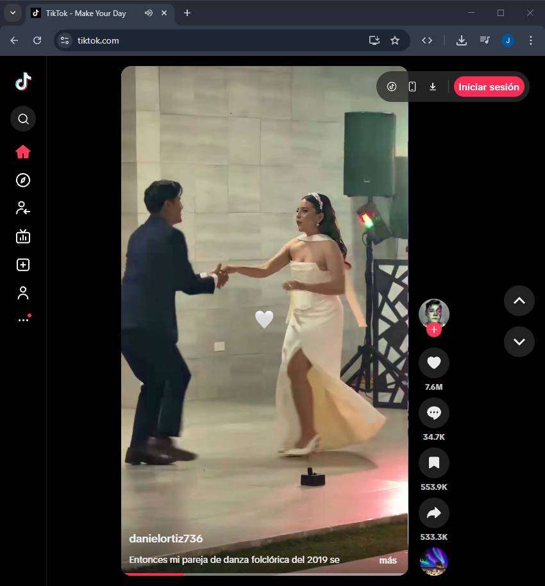Go to the TikTok home feed
This screenshot has width=545, height=586.
(23, 152)
